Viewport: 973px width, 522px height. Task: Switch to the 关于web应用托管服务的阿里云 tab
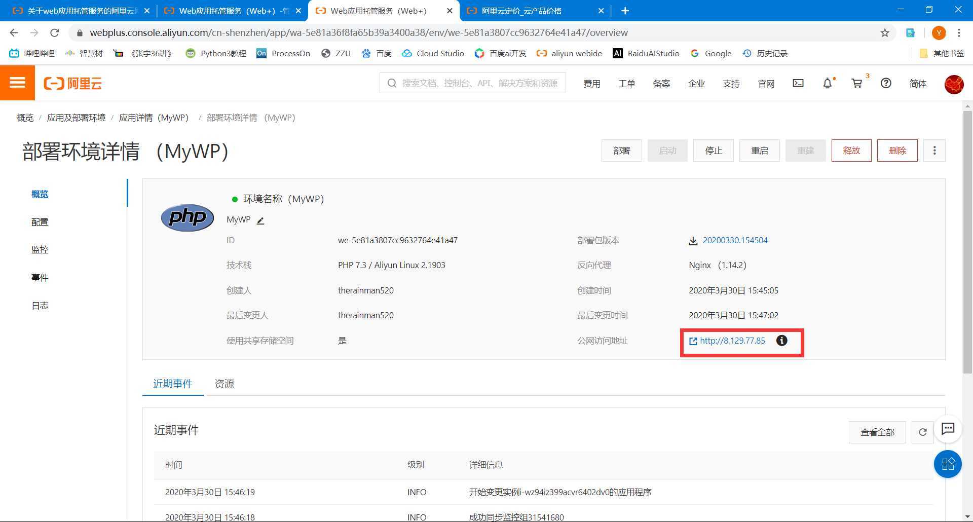tap(80, 11)
